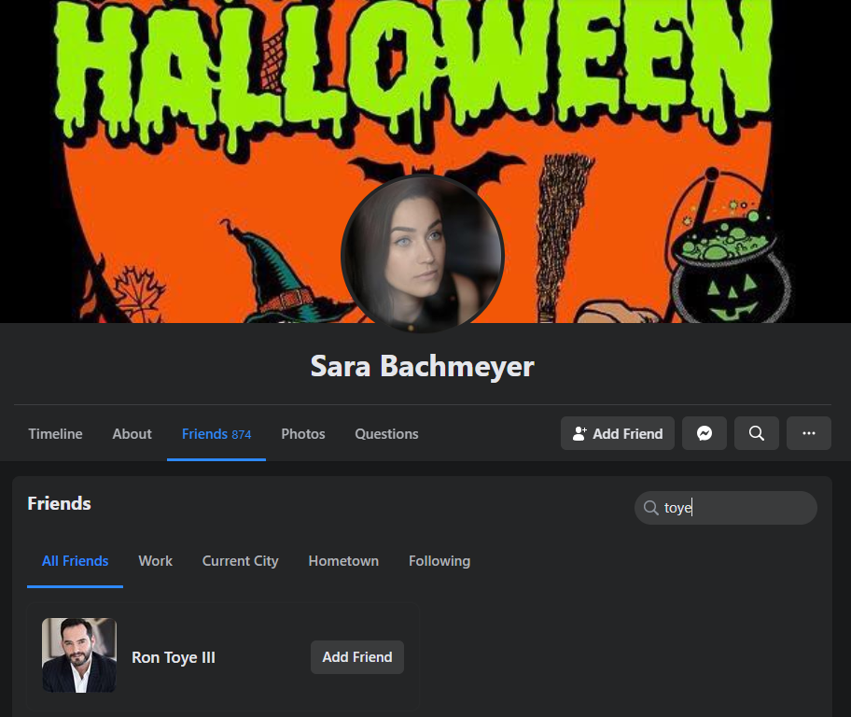The image size is (851, 717).
Task: Filter friends by Current City
Action: coord(240,561)
